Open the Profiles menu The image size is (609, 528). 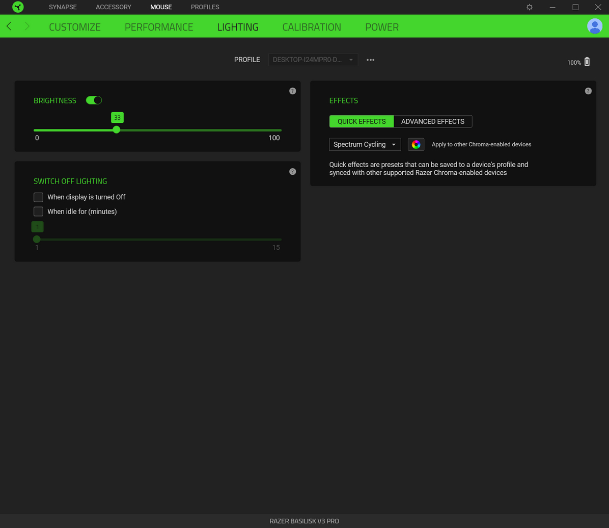tap(205, 7)
